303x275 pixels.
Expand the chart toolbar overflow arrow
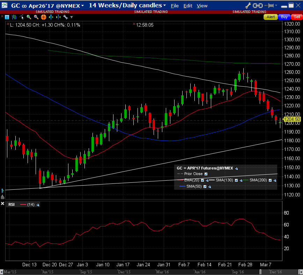72,17
